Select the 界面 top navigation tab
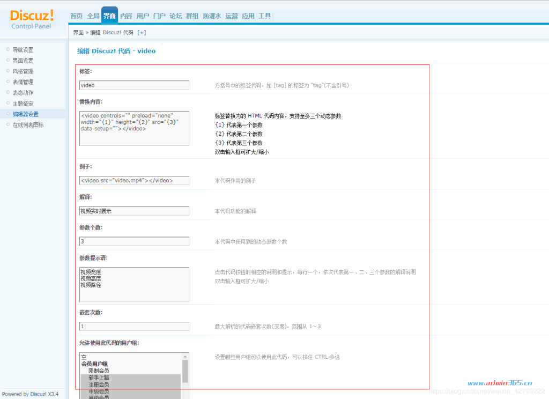The height and width of the screenshot is (399, 549). tap(109, 16)
